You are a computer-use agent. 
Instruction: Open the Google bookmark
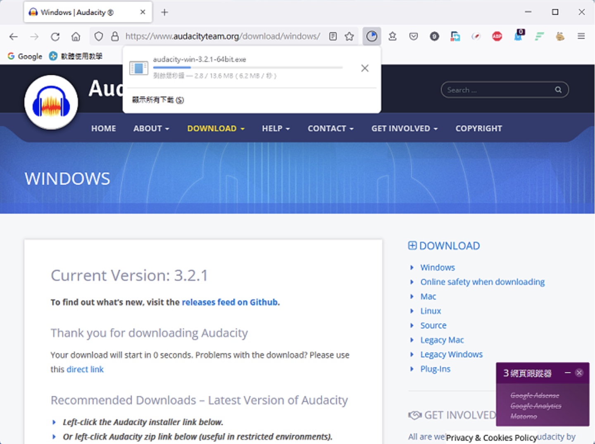click(x=25, y=56)
